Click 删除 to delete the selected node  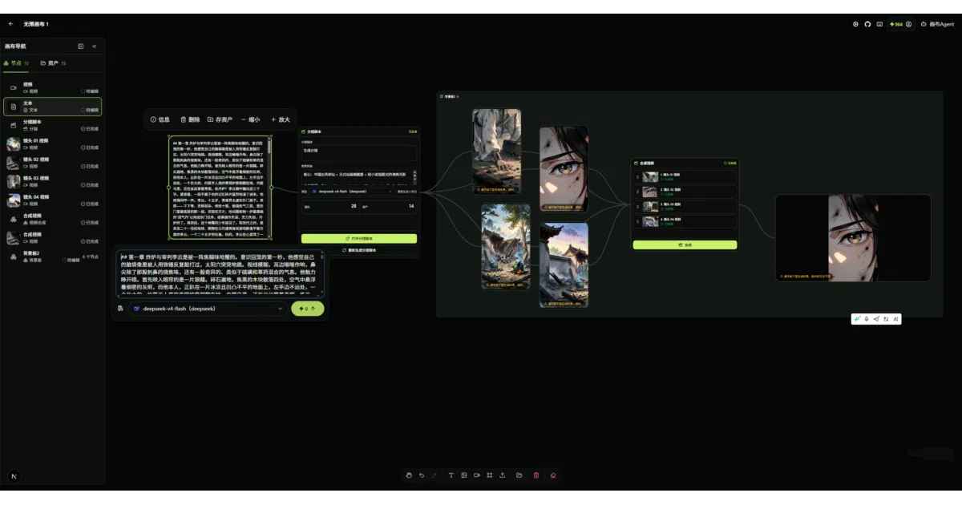pos(190,119)
